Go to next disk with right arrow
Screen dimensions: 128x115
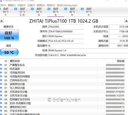[x=126, y=21]
